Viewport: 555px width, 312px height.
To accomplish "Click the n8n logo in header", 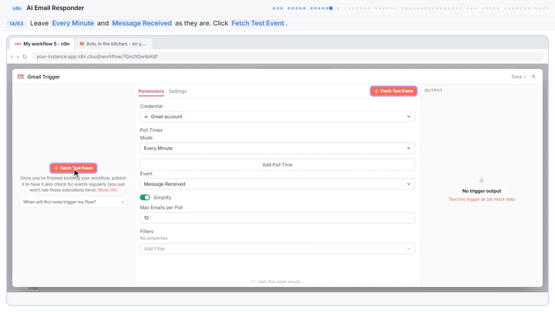I will pos(17,8).
